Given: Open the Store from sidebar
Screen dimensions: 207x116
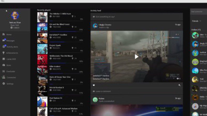Looking at the screenshot, I should click(x=9, y=65).
